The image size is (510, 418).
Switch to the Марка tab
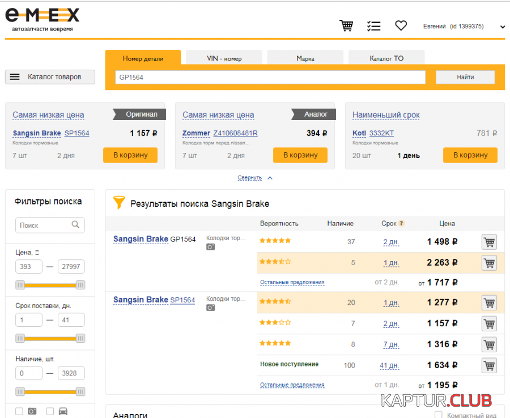[x=305, y=58]
